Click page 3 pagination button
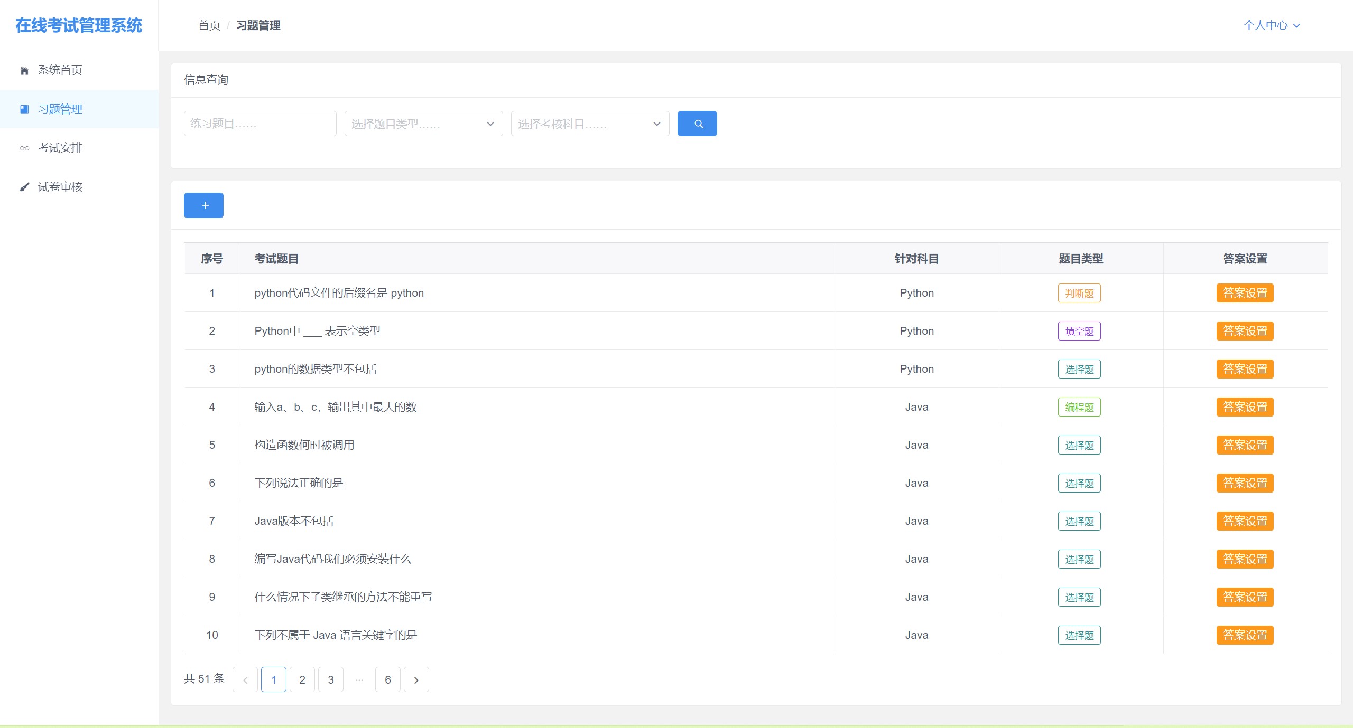The height and width of the screenshot is (728, 1353). (331, 679)
